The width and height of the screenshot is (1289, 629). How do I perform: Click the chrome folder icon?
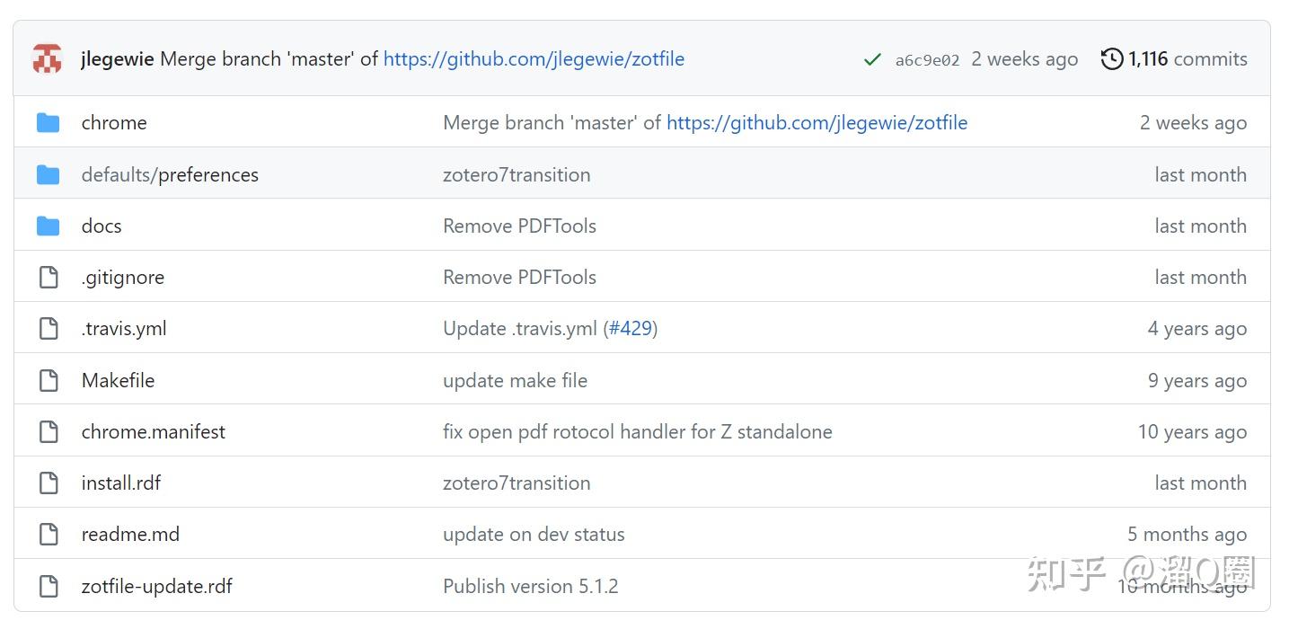48,123
